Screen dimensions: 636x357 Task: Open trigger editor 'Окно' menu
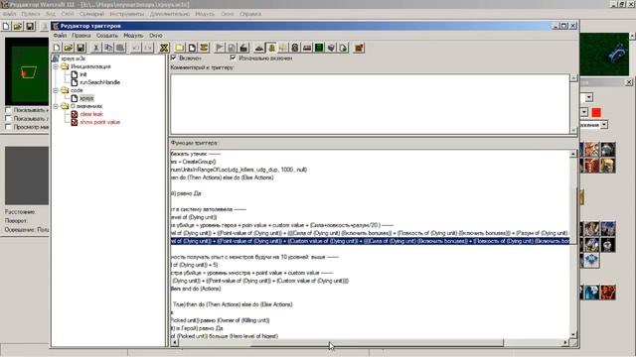click(156, 36)
